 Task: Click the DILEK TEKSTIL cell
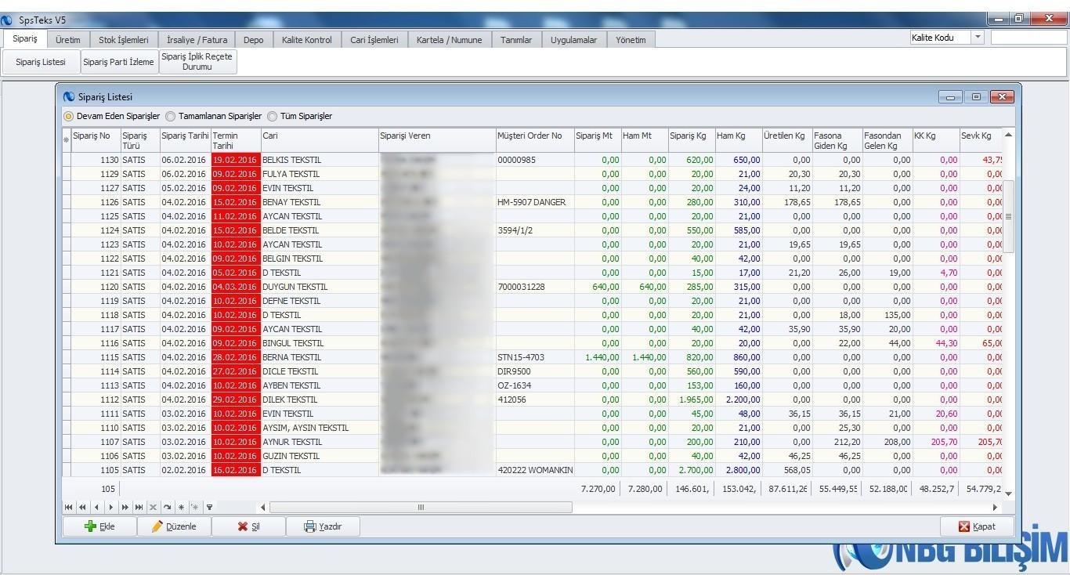tap(319, 400)
